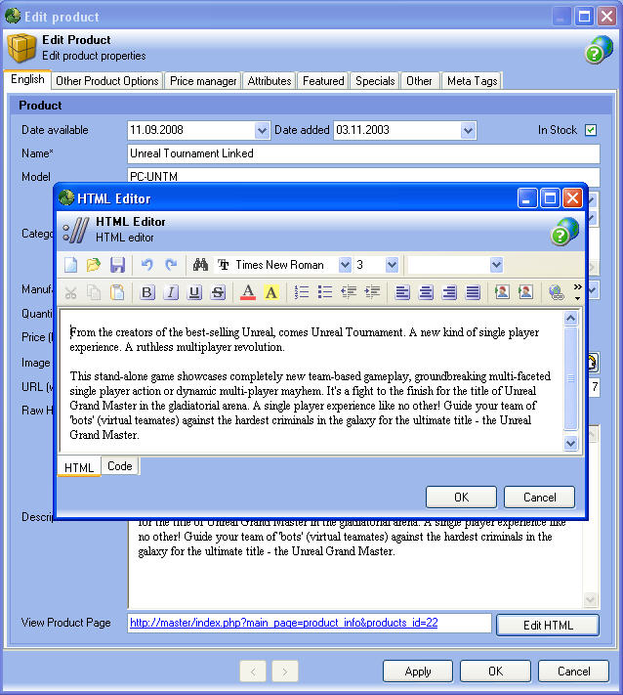Click inside HTML editor text area

pos(311,381)
